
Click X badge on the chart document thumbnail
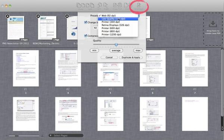pyautogui.click(x=67, y=16)
